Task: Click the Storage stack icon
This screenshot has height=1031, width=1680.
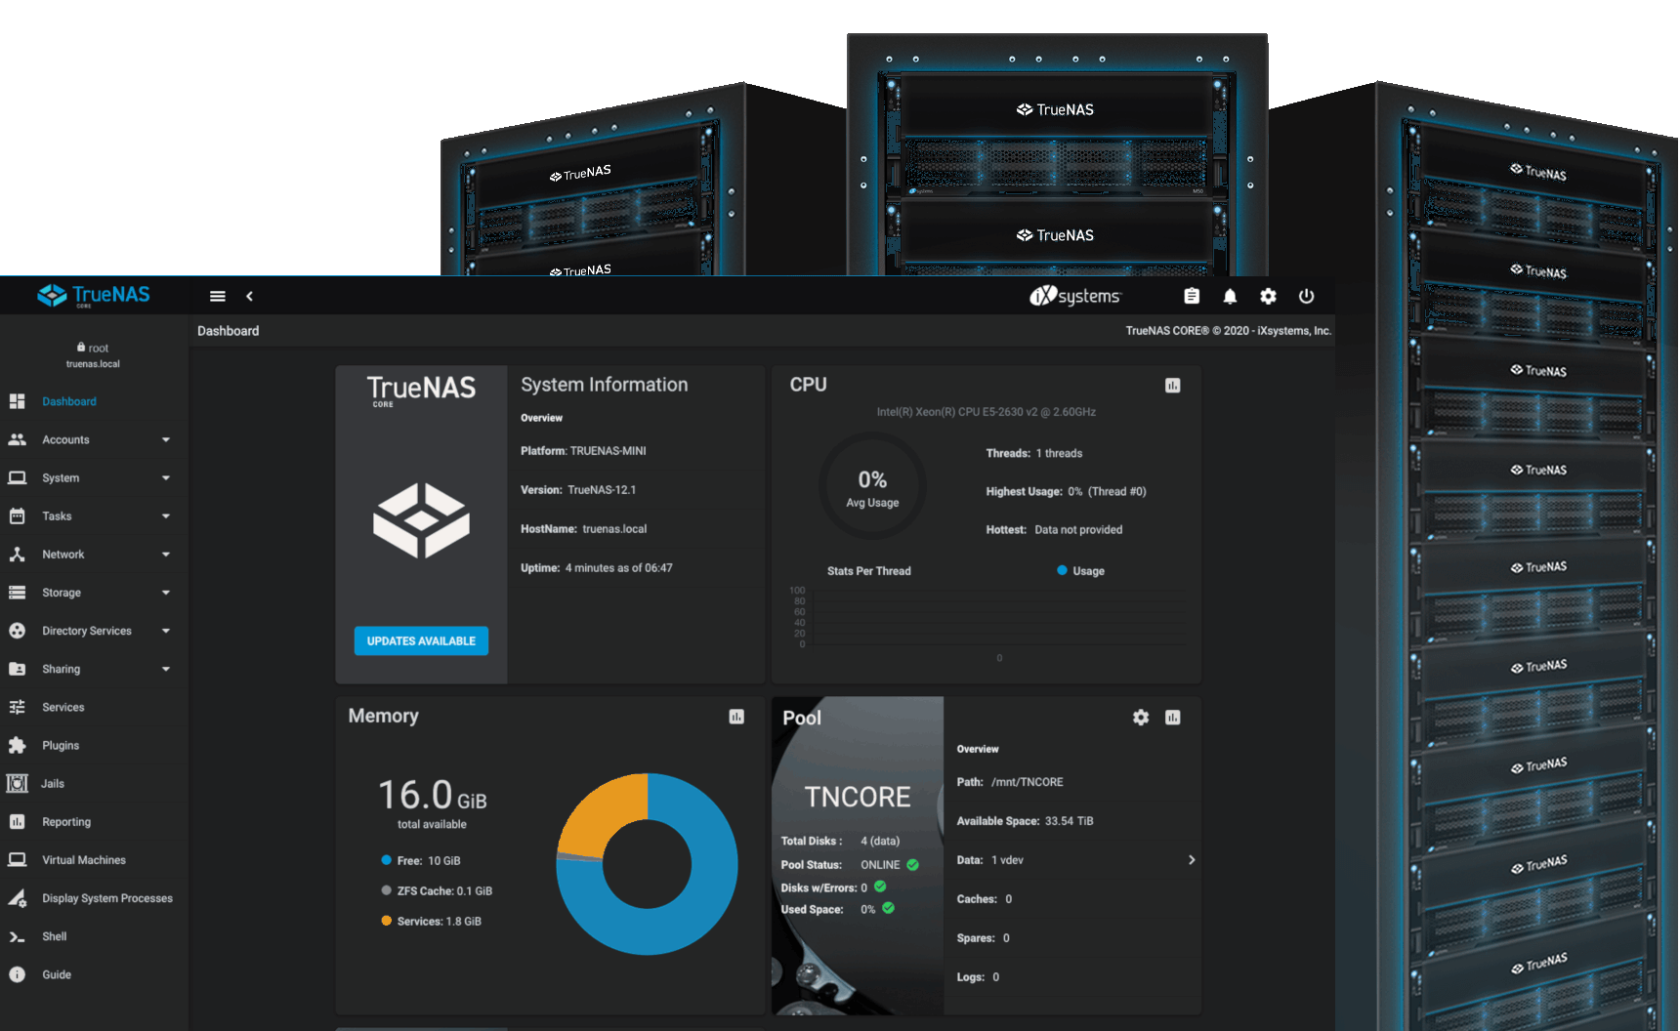Action: [x=17, y=592]
